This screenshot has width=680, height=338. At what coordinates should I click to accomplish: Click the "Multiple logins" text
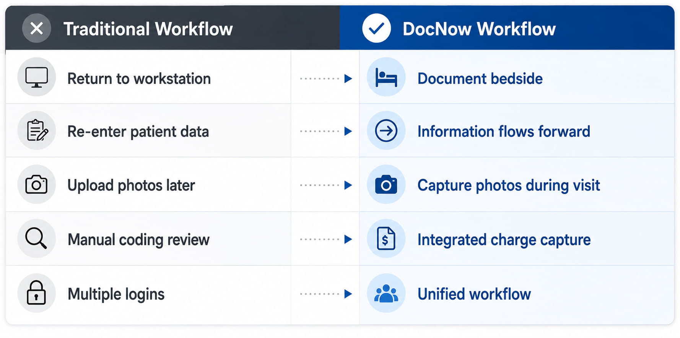[116, 294]
